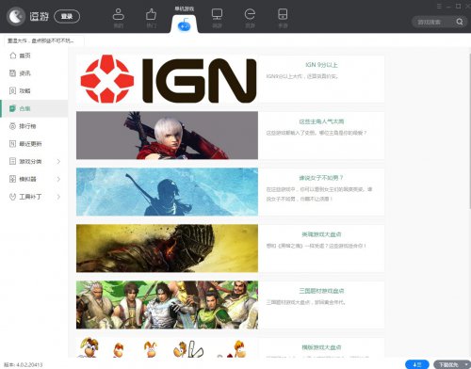Open the browser e-icon top navigation tab
The image size is (471, 369).
(x=250, y=18)
